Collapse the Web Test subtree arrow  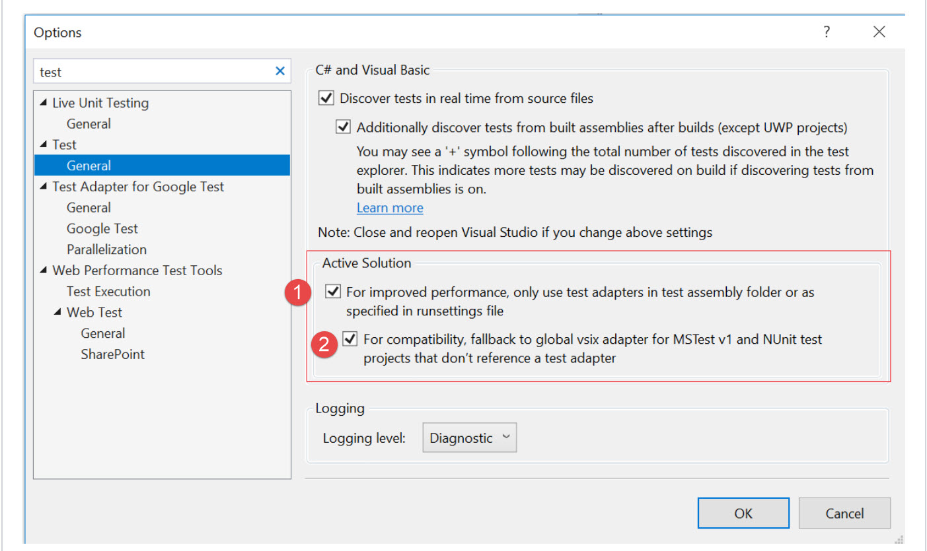coord(58,312)
